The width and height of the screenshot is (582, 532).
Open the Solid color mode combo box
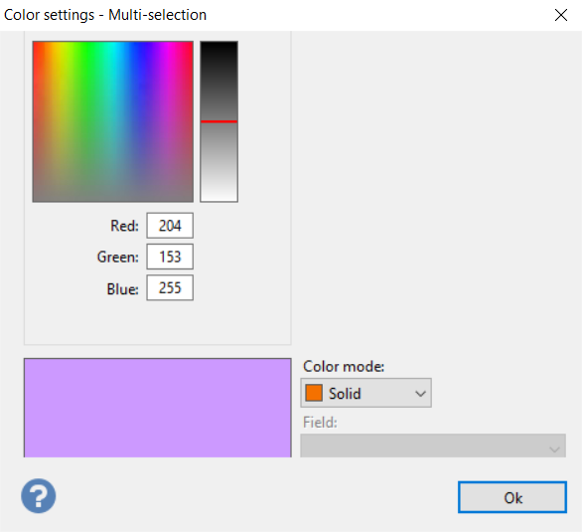365,393
